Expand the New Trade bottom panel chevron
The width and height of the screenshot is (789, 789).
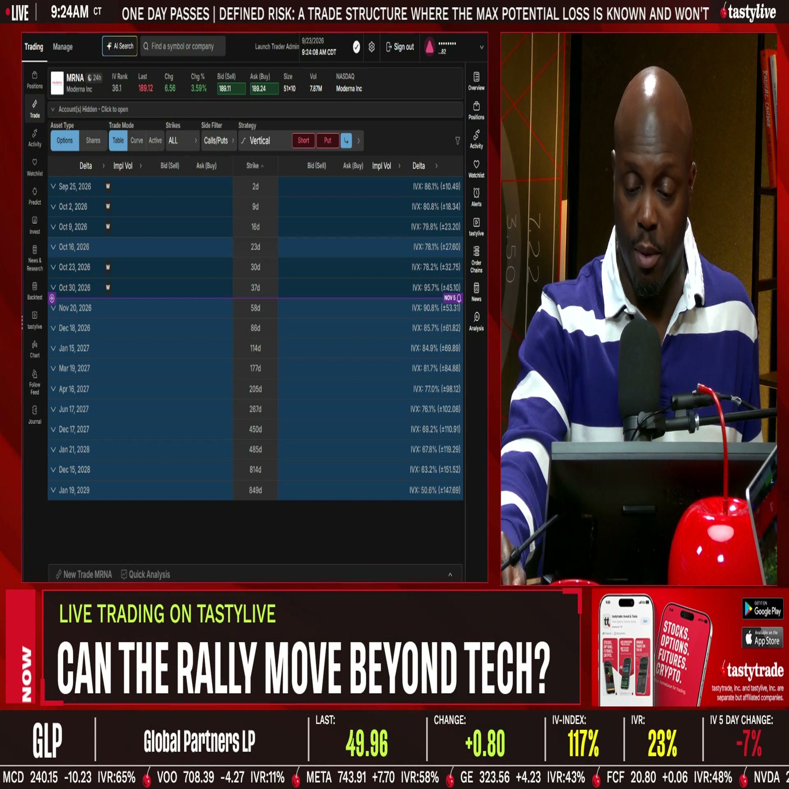(x=450, y=575)
